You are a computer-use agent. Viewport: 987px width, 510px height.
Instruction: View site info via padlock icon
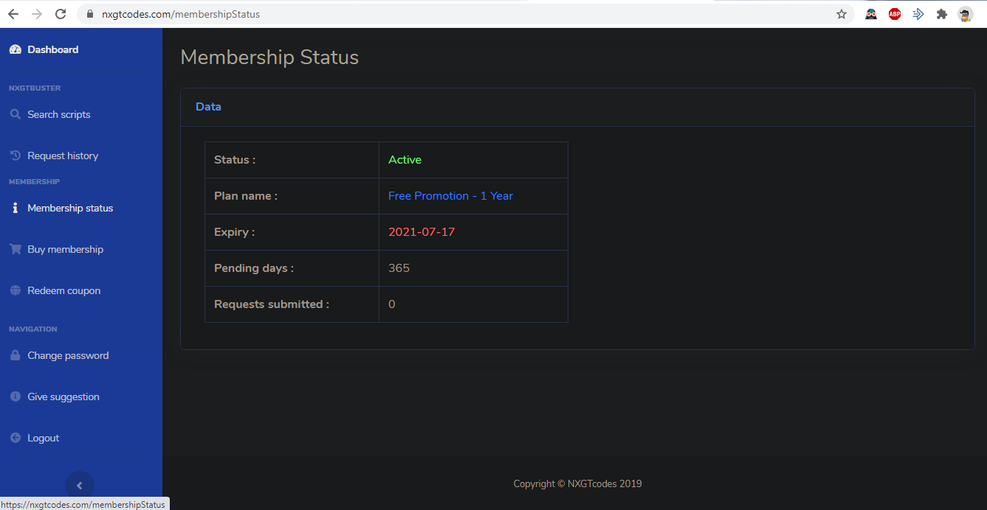[x=89, y=14]
